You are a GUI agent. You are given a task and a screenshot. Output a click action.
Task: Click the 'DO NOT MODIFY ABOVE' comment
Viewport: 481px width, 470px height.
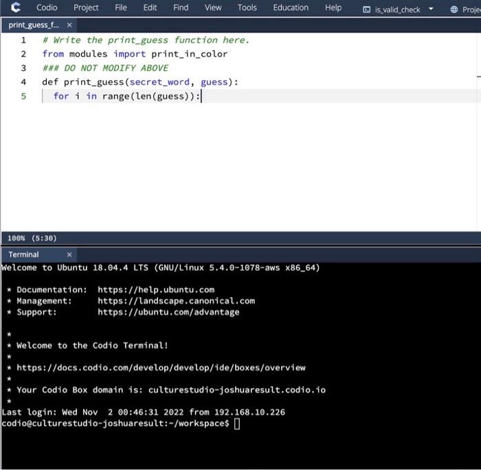(x=106, y=68)
